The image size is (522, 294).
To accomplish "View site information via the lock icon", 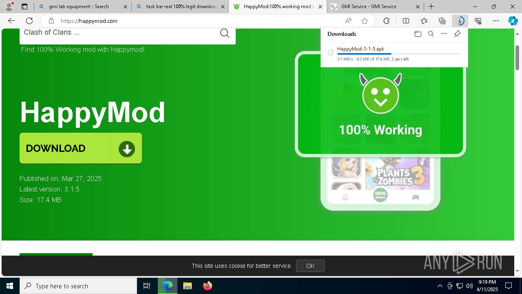I will click(x=51, y=21).
